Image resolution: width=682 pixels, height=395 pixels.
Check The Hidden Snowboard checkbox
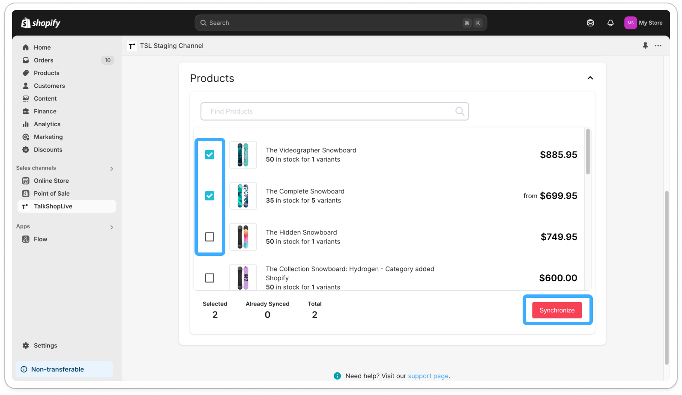click(x=209, y=237)
